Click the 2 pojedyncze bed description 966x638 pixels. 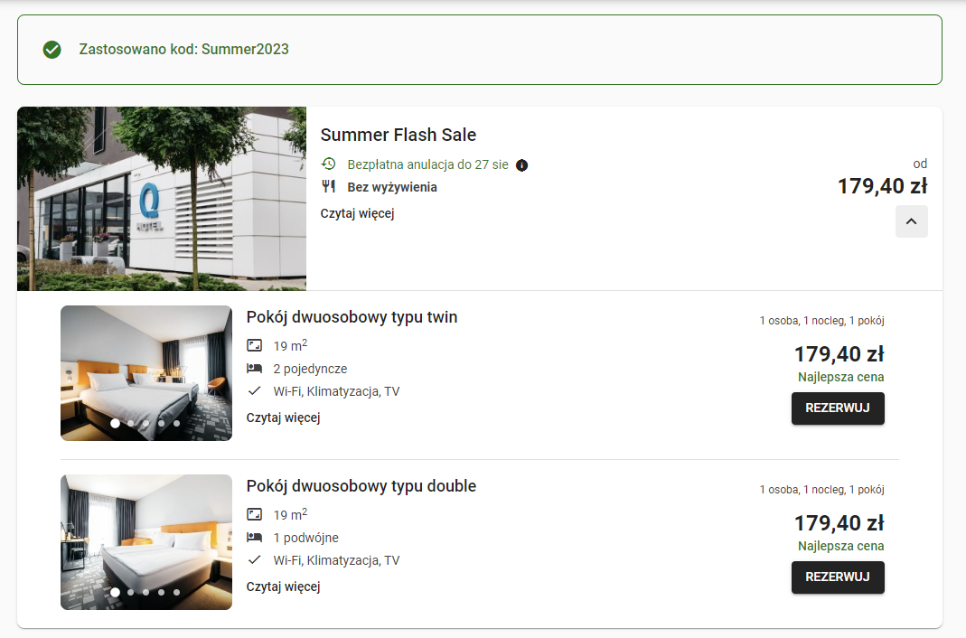point(310,369)
